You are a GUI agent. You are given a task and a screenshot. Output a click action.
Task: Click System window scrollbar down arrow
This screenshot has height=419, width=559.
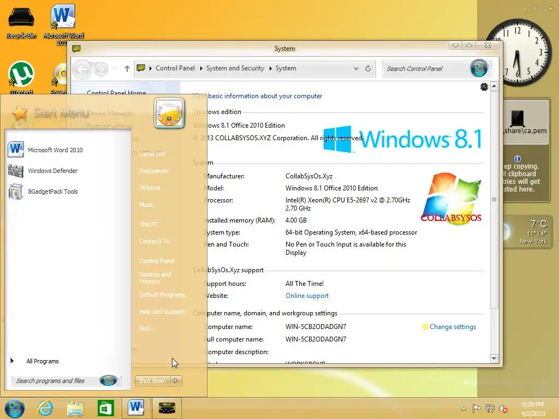point(494,358)
